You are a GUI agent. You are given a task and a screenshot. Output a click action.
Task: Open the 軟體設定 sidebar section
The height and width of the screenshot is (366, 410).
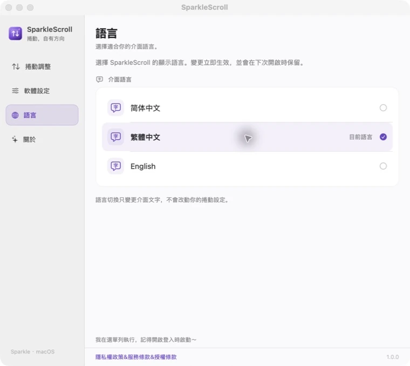point(42,91)
